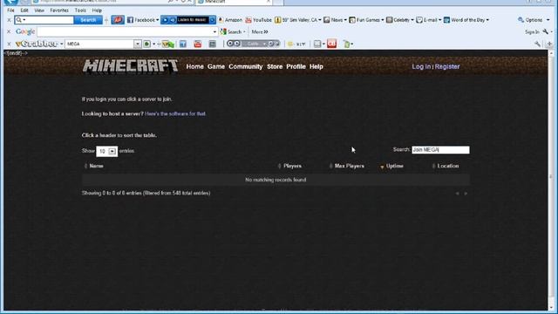Click the yellow weather icon in the vGrabber toolbar

[x=290, y=44]
